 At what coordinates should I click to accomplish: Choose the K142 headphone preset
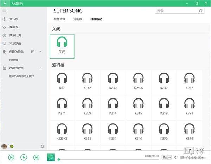coord(88,82)
